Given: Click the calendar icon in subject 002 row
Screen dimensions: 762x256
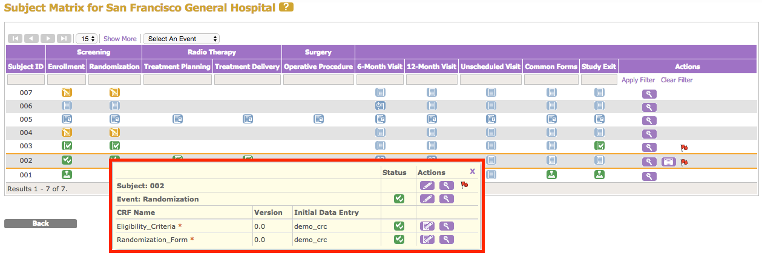Looking at the screenshot, I should 668,162.
